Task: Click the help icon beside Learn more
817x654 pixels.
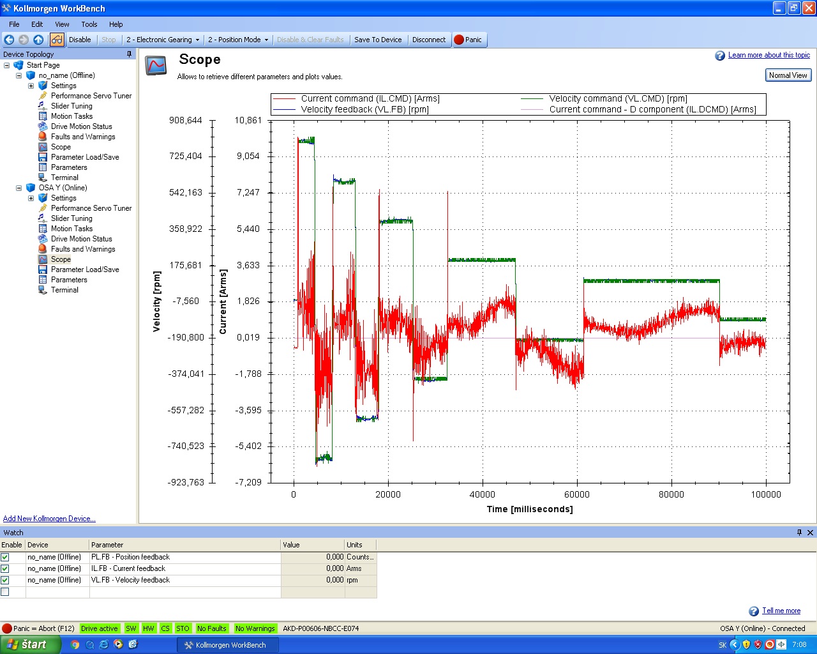Action: pyautogui.click(x=720, y=56)
